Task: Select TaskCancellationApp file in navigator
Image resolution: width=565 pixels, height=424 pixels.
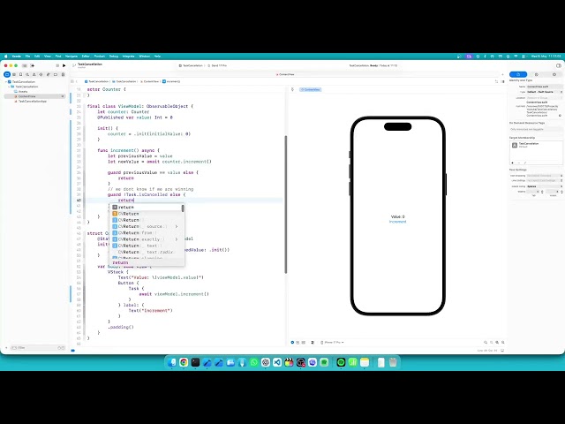Action: tap(34, 102)
